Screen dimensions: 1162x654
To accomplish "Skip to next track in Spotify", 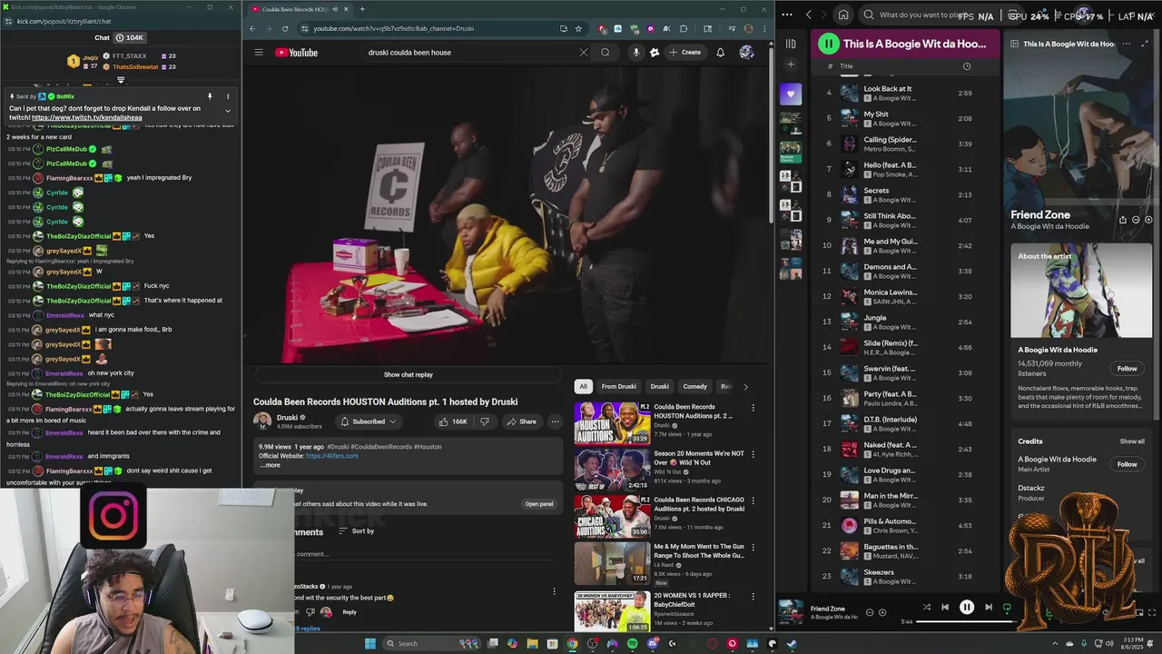I will [988, 608].
